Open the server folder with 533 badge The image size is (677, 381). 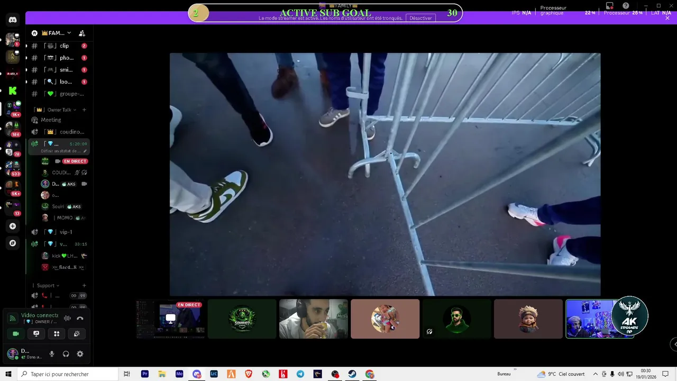tap(13, 167)
